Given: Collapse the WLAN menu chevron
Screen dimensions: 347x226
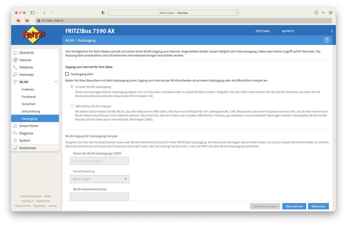Looking at the screenshot, I should tap(56, 82).
